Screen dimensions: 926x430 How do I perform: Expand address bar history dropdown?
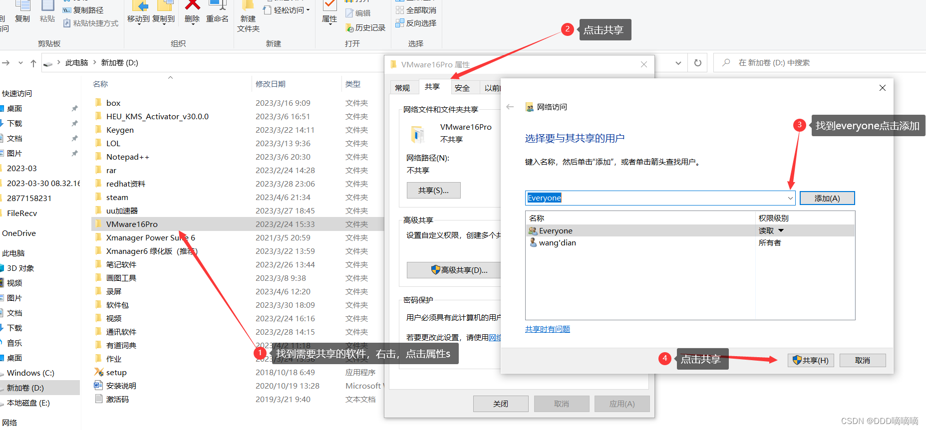tap(678, 63)
